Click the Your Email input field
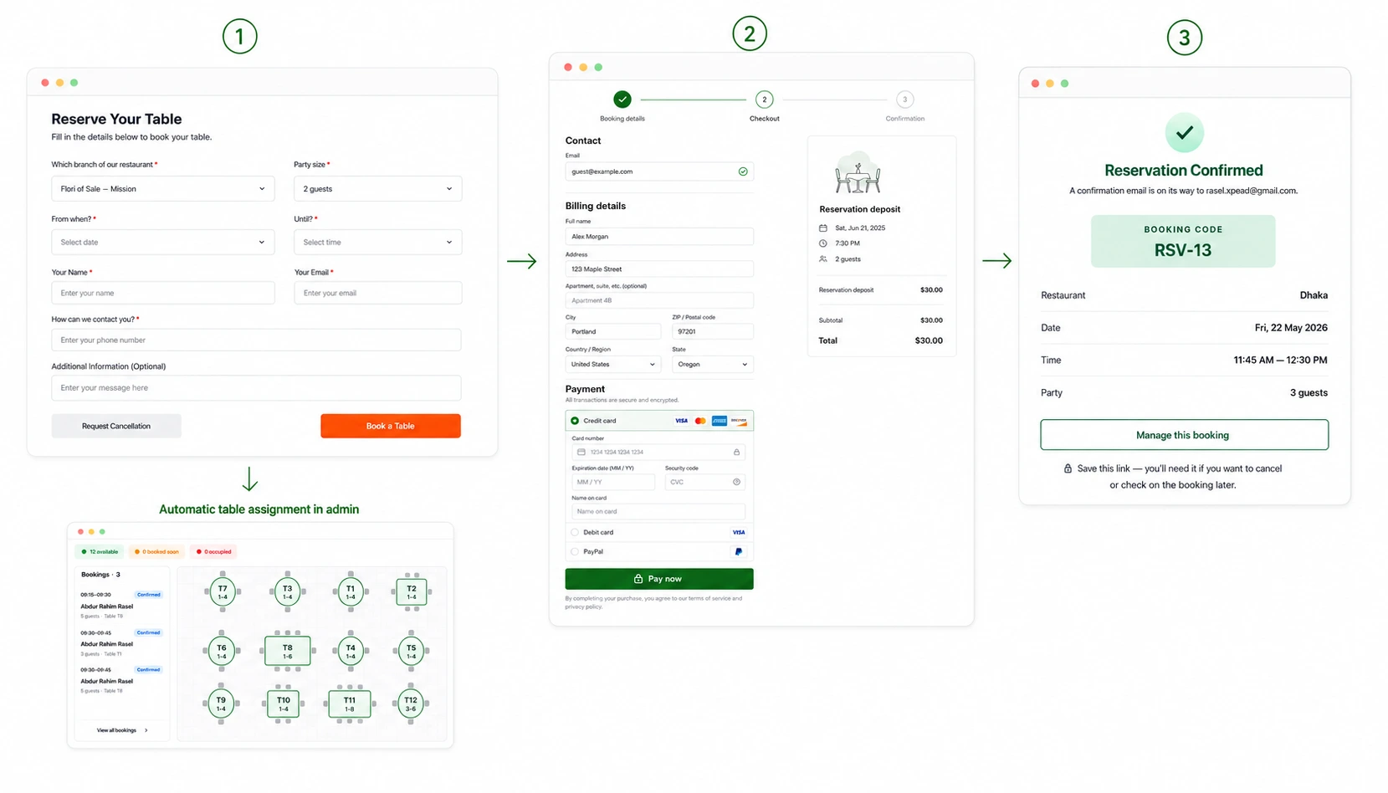This screenshot has height=793, width=1388. tap(377, 293)
